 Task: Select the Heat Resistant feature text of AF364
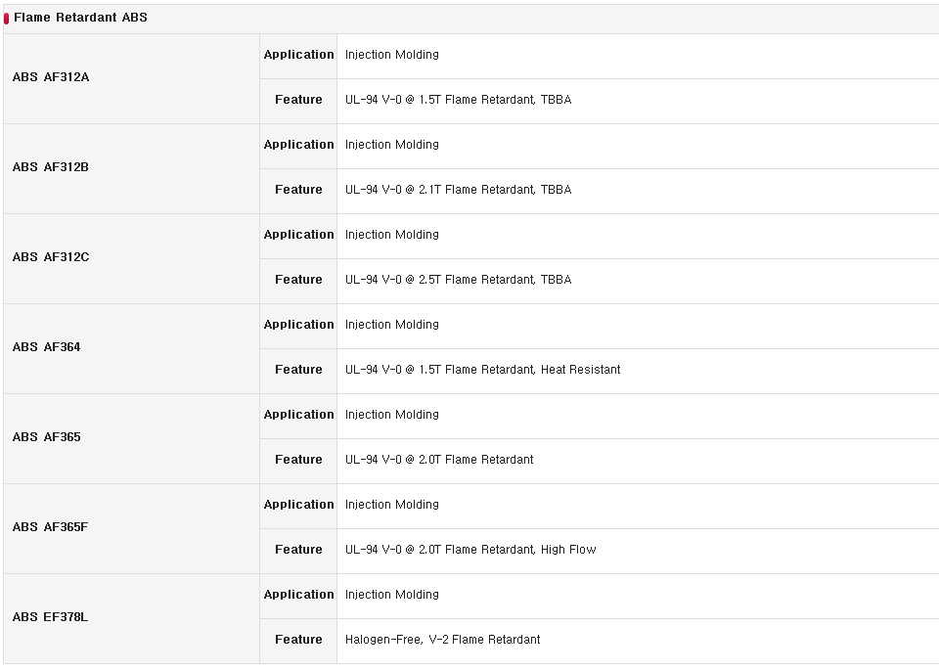(580, 369)
